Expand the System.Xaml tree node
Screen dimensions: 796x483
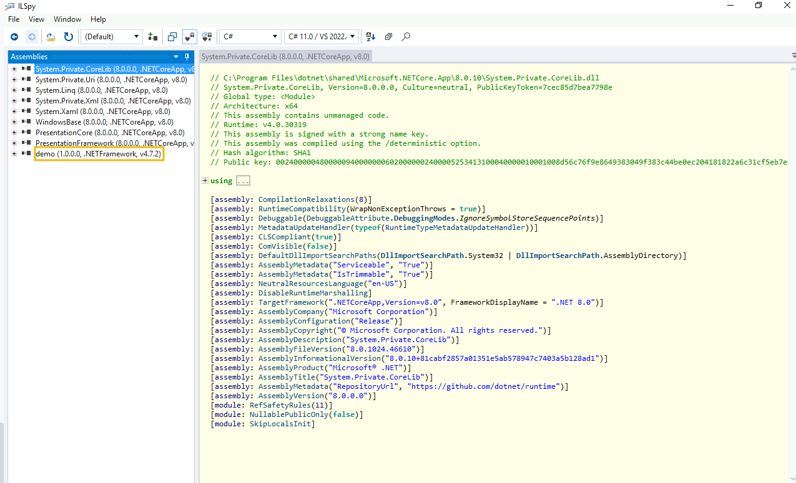click(x=14, y=112)
